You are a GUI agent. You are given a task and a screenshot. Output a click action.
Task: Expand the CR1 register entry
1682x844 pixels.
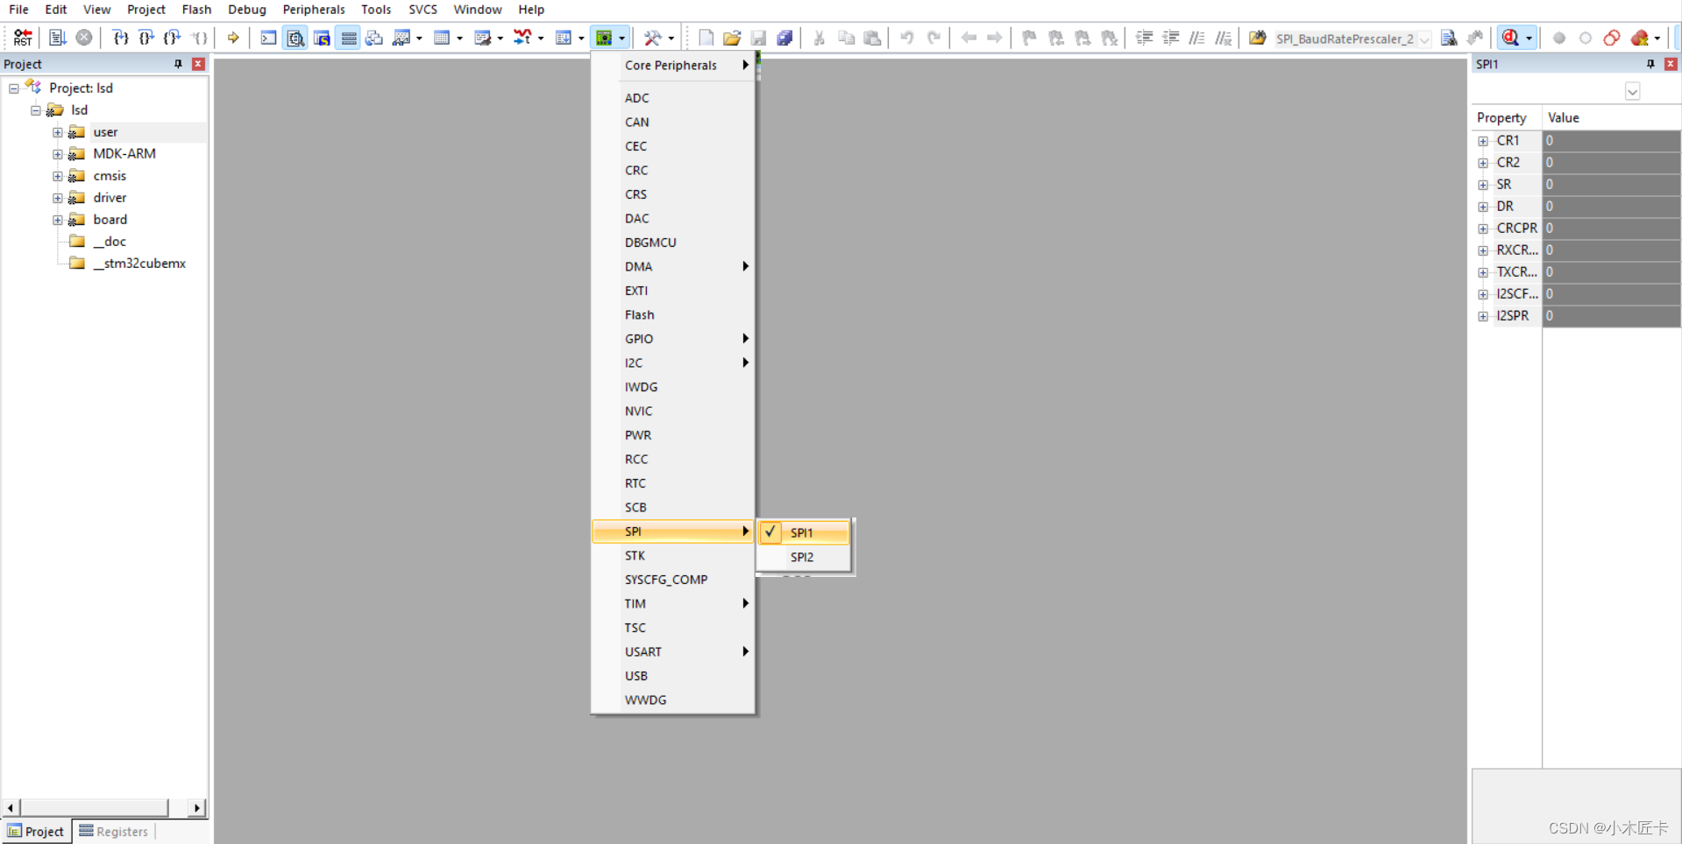click(1483, 141)
